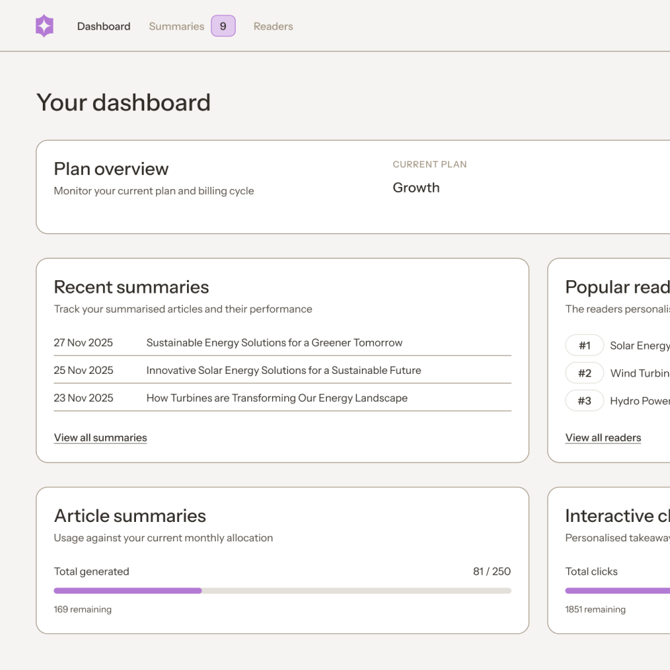Click the View all summaries link
This screenshot has height=670, width=670.
100,438
